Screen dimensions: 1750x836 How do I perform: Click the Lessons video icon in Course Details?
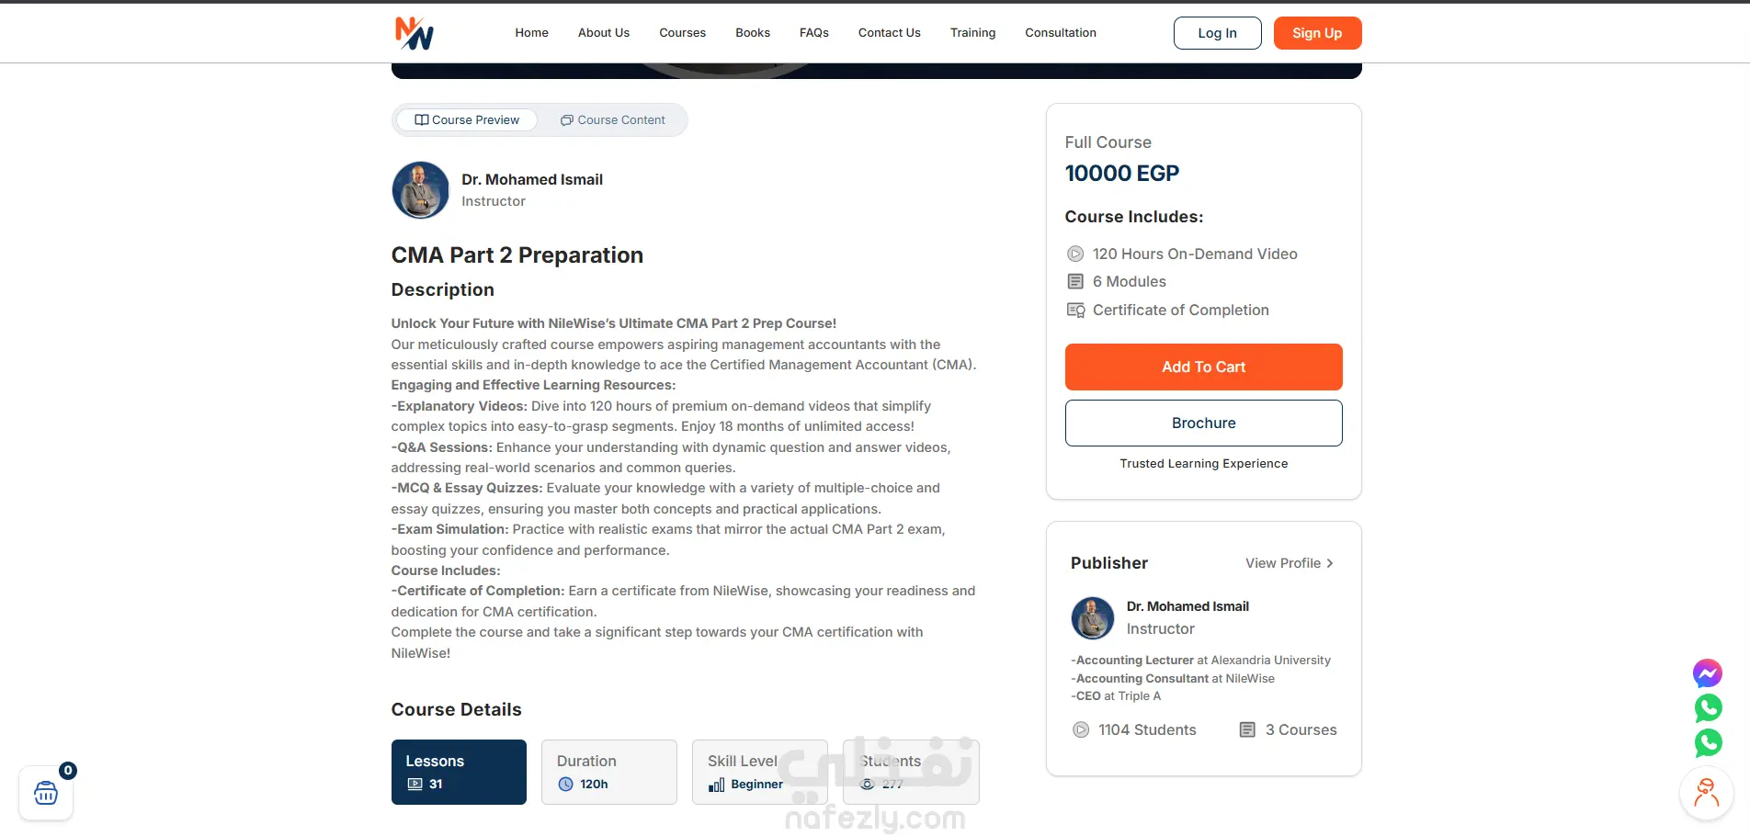tap(415, 784)
